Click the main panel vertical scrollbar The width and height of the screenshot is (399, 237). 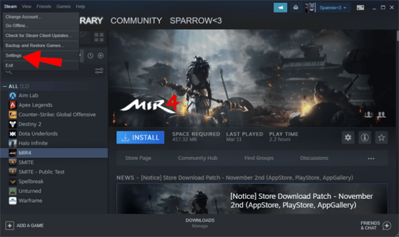point(397,36)
